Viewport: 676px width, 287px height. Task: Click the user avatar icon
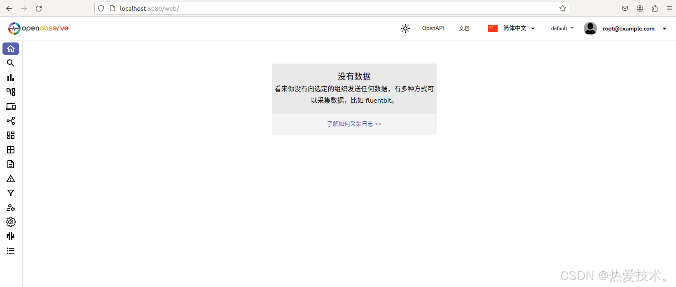[590, 28]
